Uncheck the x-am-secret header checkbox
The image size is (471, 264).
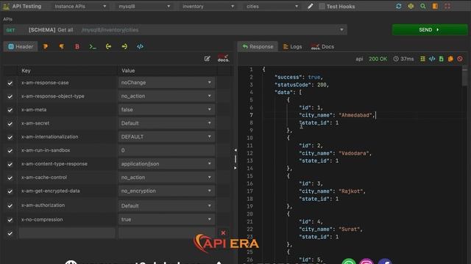click(x=10, y=124)
